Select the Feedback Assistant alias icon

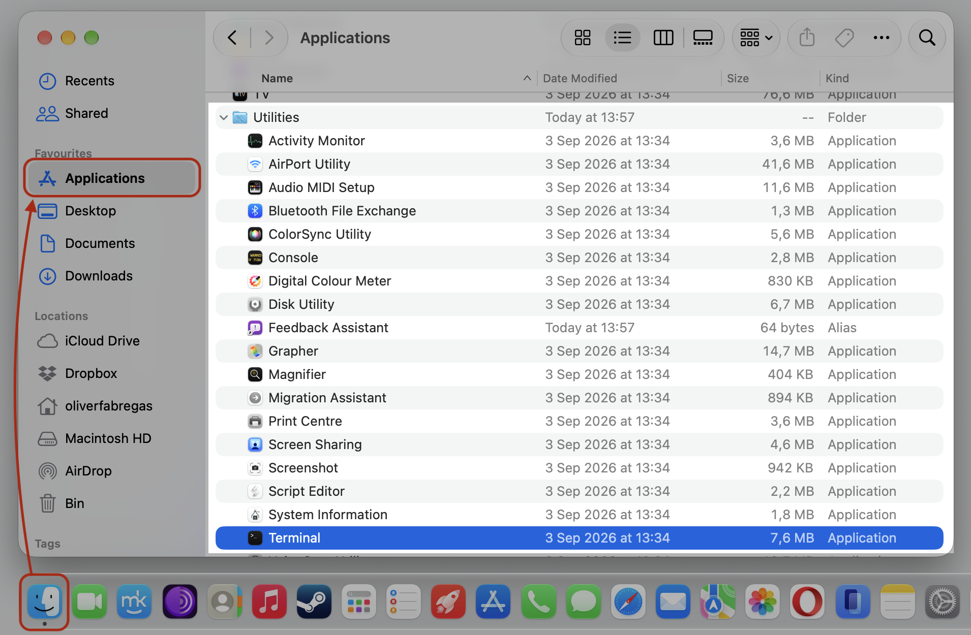(255, 328)
